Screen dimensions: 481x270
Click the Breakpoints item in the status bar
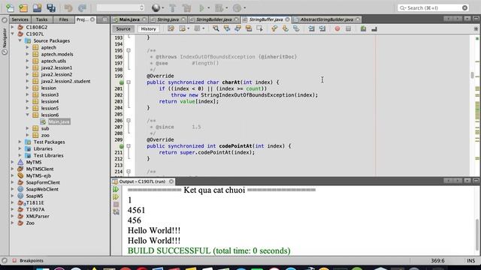point(29,261)
